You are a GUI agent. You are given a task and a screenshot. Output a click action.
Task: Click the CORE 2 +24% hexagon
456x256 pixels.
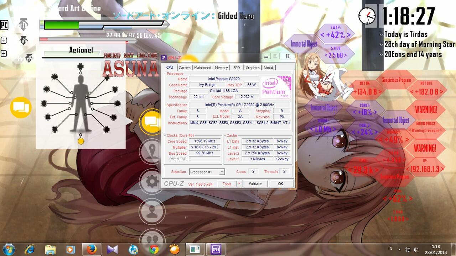(x=365, y=130)
